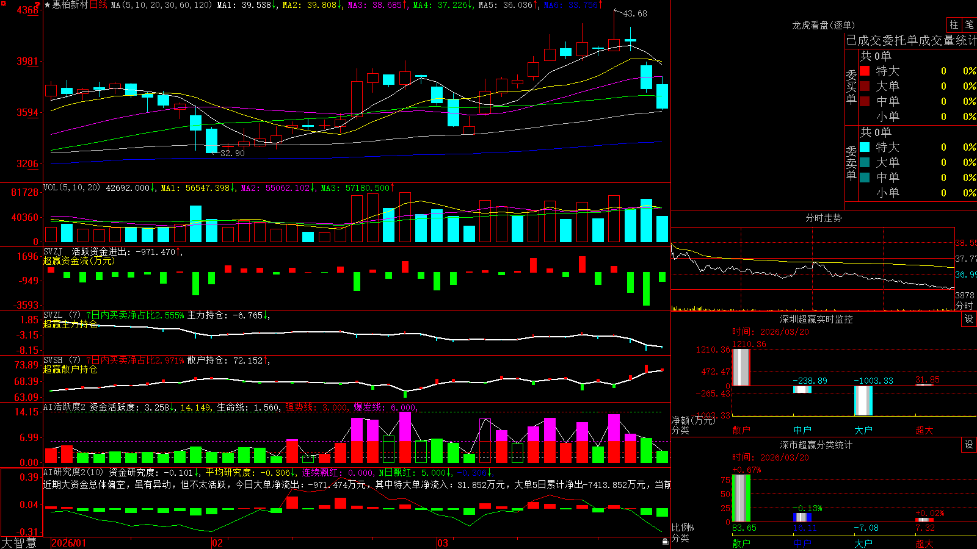Viewport: 977px width, 549px height.
Task: Click the 深市超赢分类统计 panel title
Action: (x=816, y=445)
